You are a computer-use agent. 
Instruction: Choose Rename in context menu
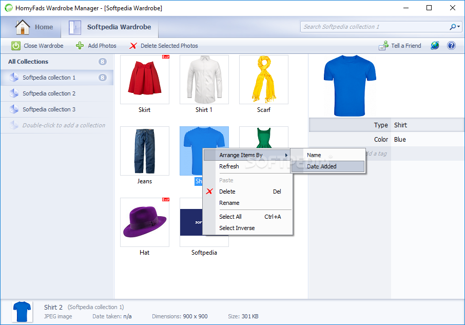[x=247, y=203]
